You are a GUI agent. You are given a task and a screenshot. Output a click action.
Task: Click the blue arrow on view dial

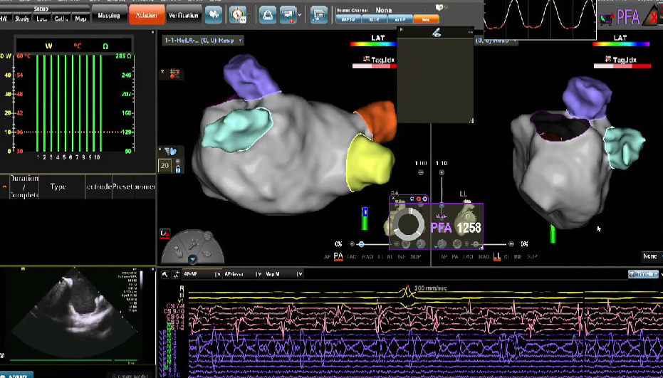coord(192,259)
